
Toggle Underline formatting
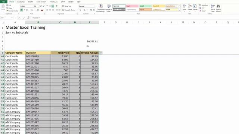point(27,10)
